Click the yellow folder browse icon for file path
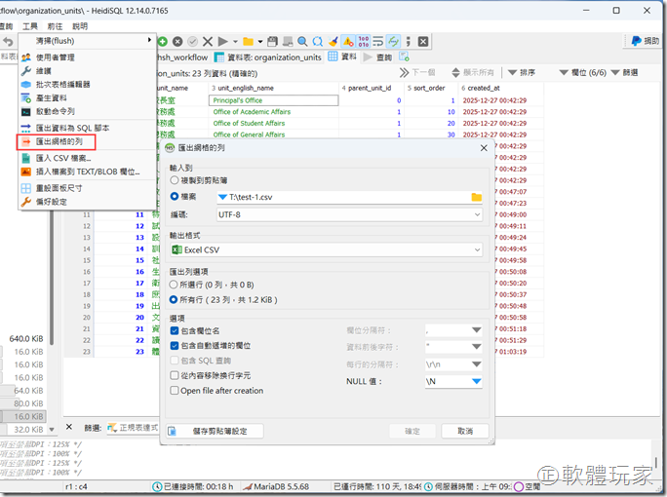 (476, 197)
